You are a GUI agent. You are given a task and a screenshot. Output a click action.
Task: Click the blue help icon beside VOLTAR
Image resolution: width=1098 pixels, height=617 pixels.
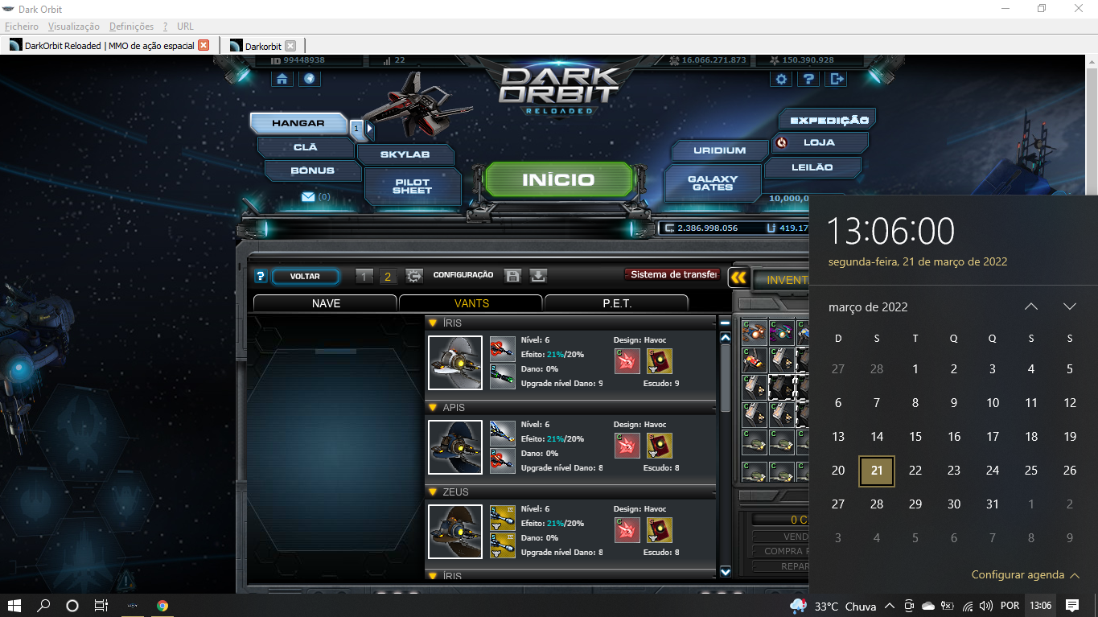tap(261, 277)
